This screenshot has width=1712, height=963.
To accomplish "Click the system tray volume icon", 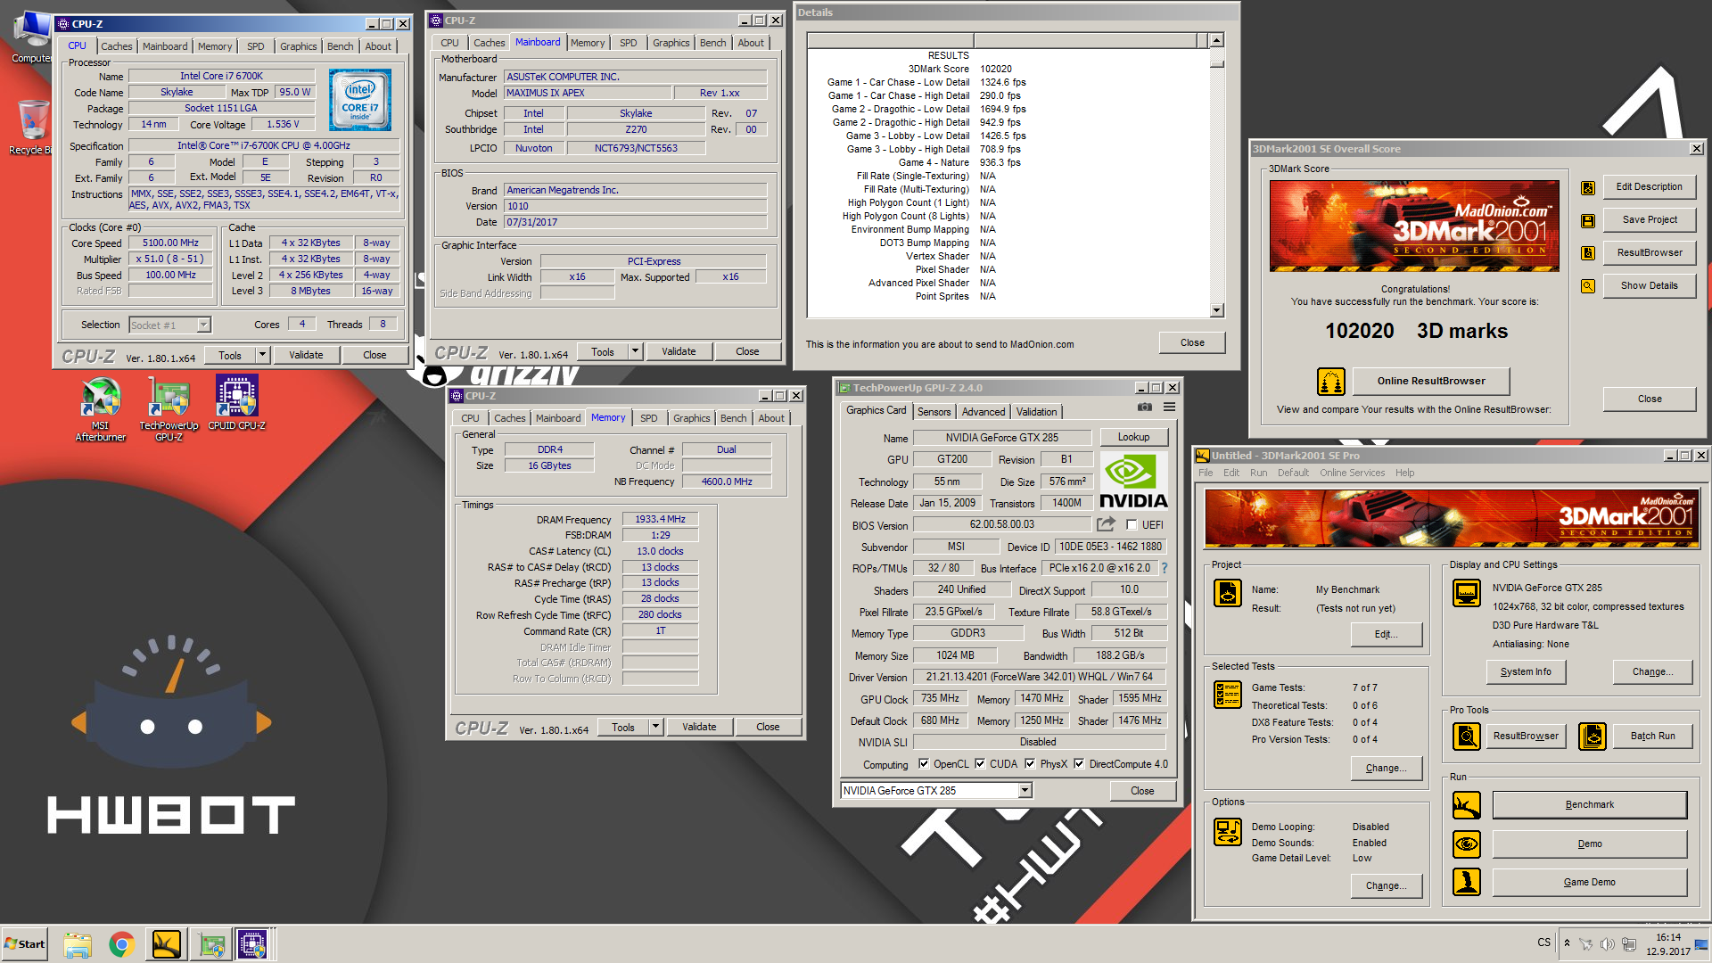I will click(x=1607, y=944).
